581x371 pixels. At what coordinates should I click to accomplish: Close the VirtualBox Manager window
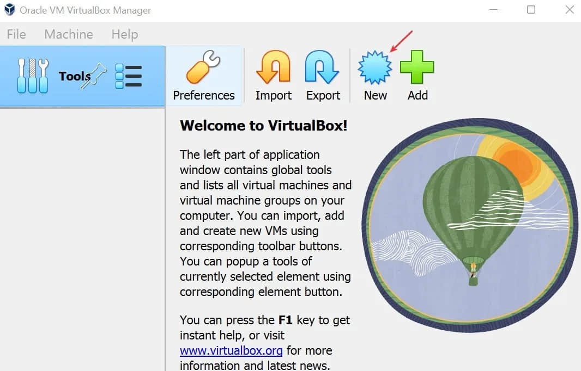(569, 10)
